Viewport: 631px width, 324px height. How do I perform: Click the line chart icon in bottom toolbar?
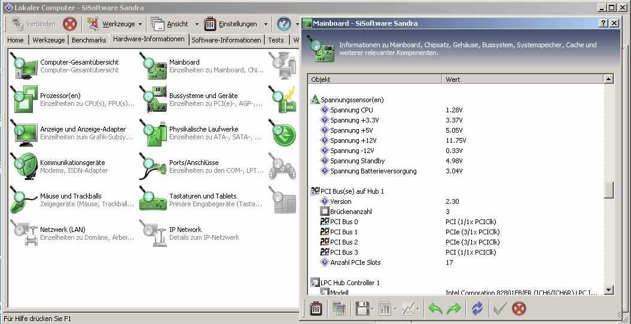tap(408, 308)
